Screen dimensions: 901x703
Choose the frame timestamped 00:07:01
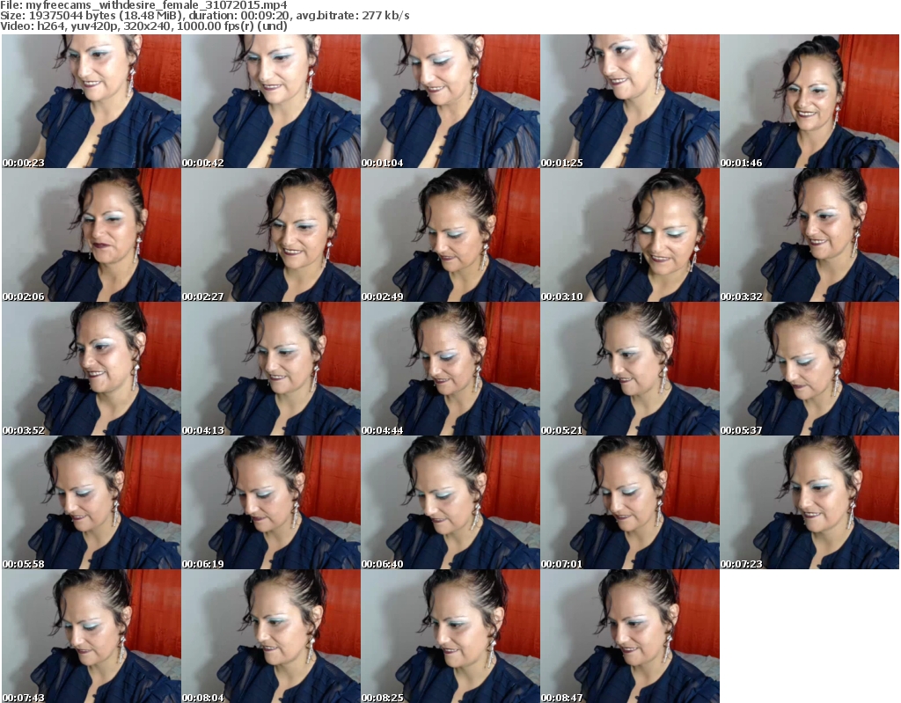coord(630,502)
